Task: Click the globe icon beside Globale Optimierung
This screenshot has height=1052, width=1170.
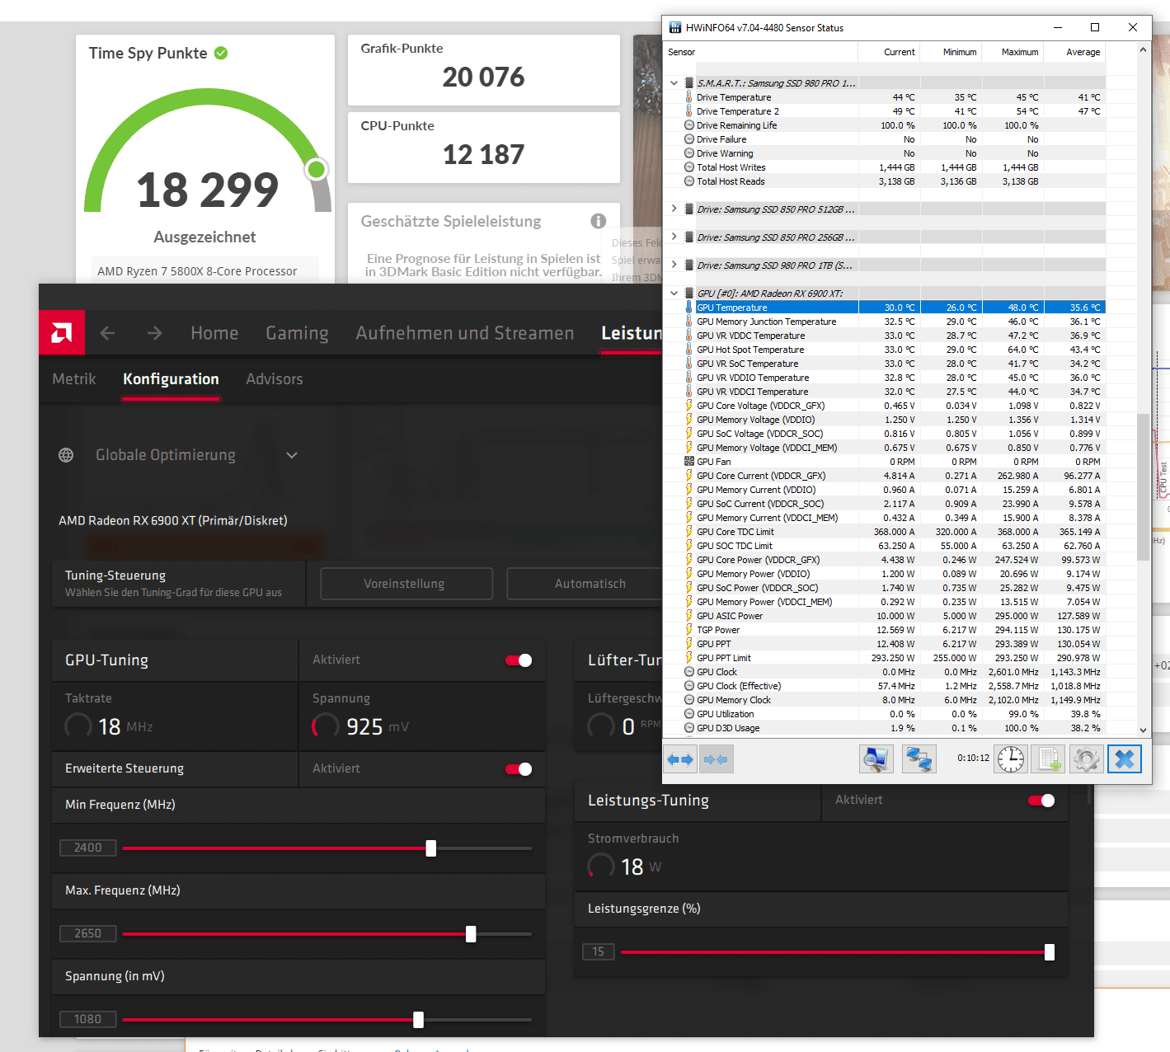Action: coord(66,455)
